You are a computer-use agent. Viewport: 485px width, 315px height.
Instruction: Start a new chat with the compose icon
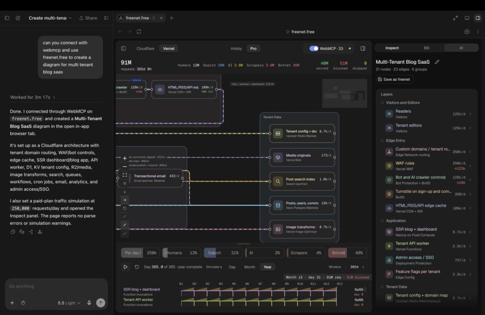coord(18,18)
